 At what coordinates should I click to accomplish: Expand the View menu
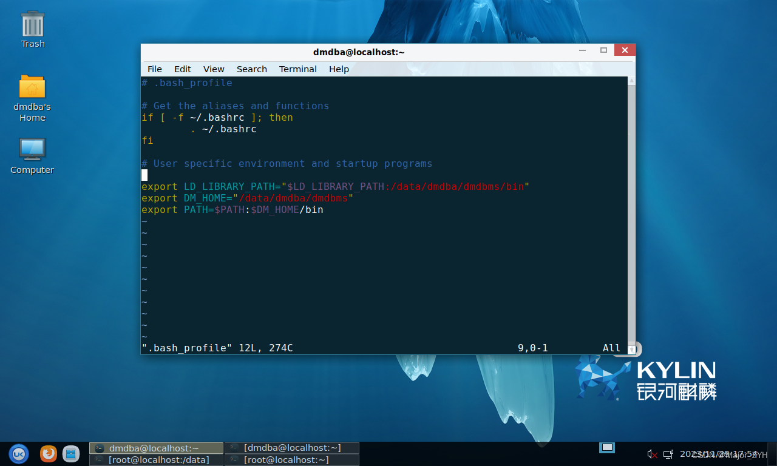(x=214, y=69)
